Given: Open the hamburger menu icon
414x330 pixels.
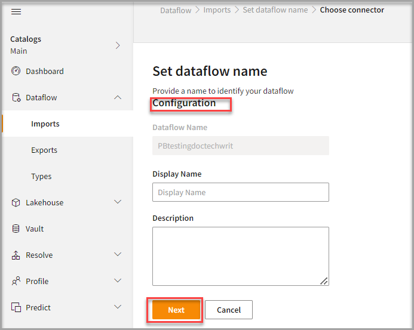Looking at the screenshot, I should click(x=16, y=12).
